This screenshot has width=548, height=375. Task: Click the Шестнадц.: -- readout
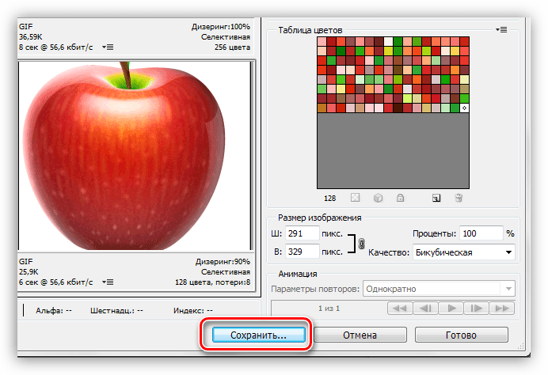point(116,310)
